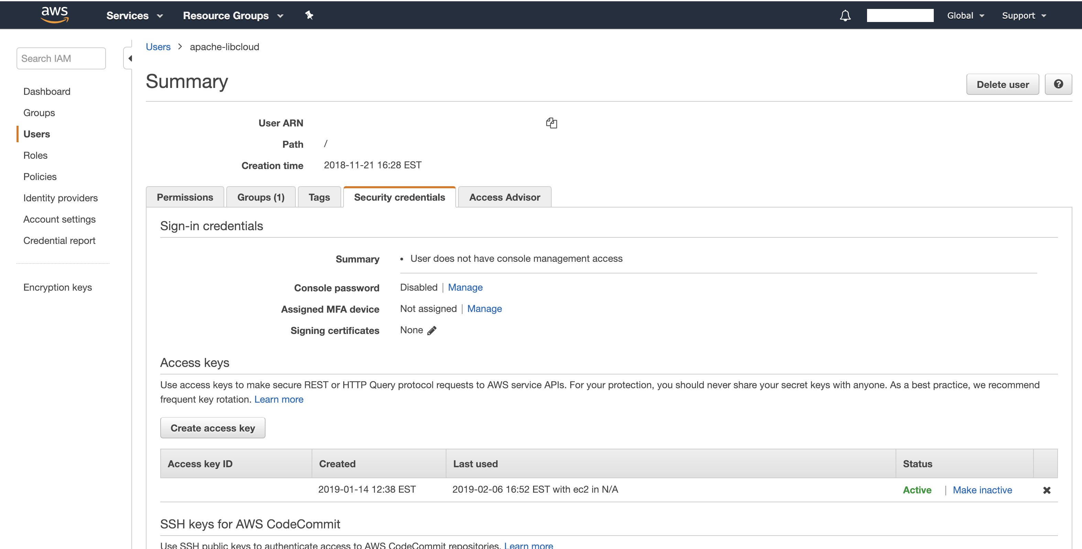Click the Status column header
1082x549 pixels.
[x=964, y=464]
